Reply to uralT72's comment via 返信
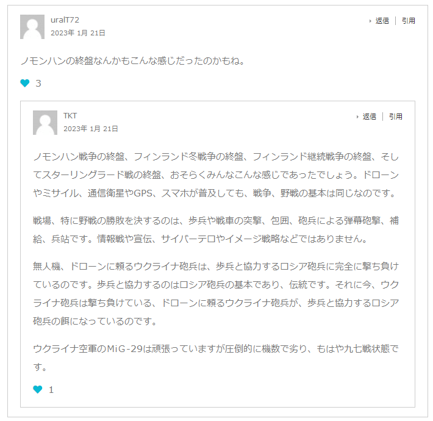This screenshot has height=421, width=433. (382, 21)
